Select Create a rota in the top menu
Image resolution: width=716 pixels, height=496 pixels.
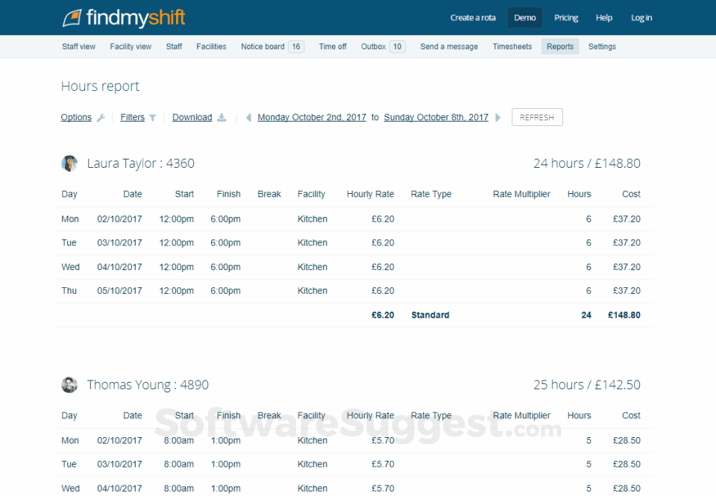473,17
